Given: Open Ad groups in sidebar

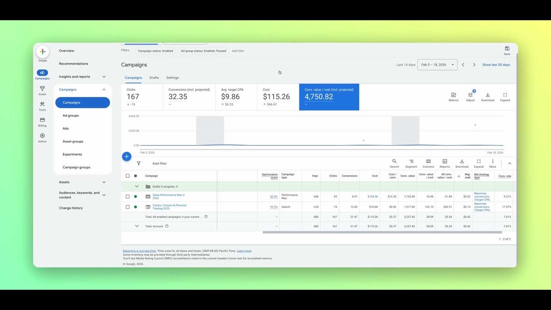Looking at the screenshot, I should tap(71, 115).
